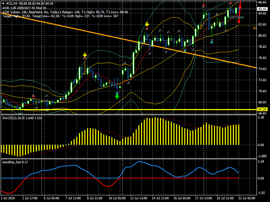Click the MACD scale value -1.085
The height and width of the screenshot is (202, 270).
(x=263, y=156)
